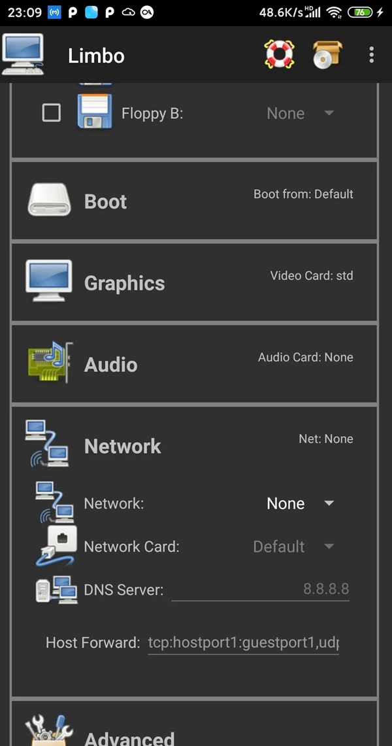Expand the Advanced section
This screenshot has height=746, width=392.
coord(194,724)
